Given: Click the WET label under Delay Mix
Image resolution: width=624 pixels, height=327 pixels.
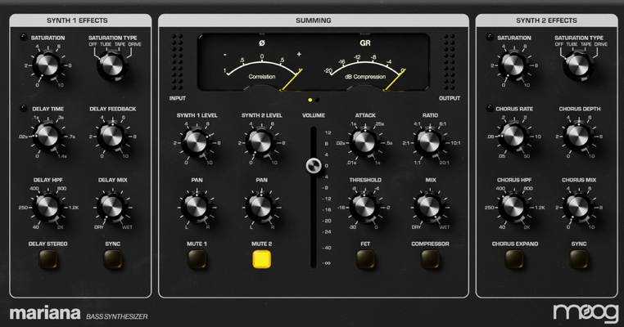Looking at the screenshot, I should tap(128, 227).
